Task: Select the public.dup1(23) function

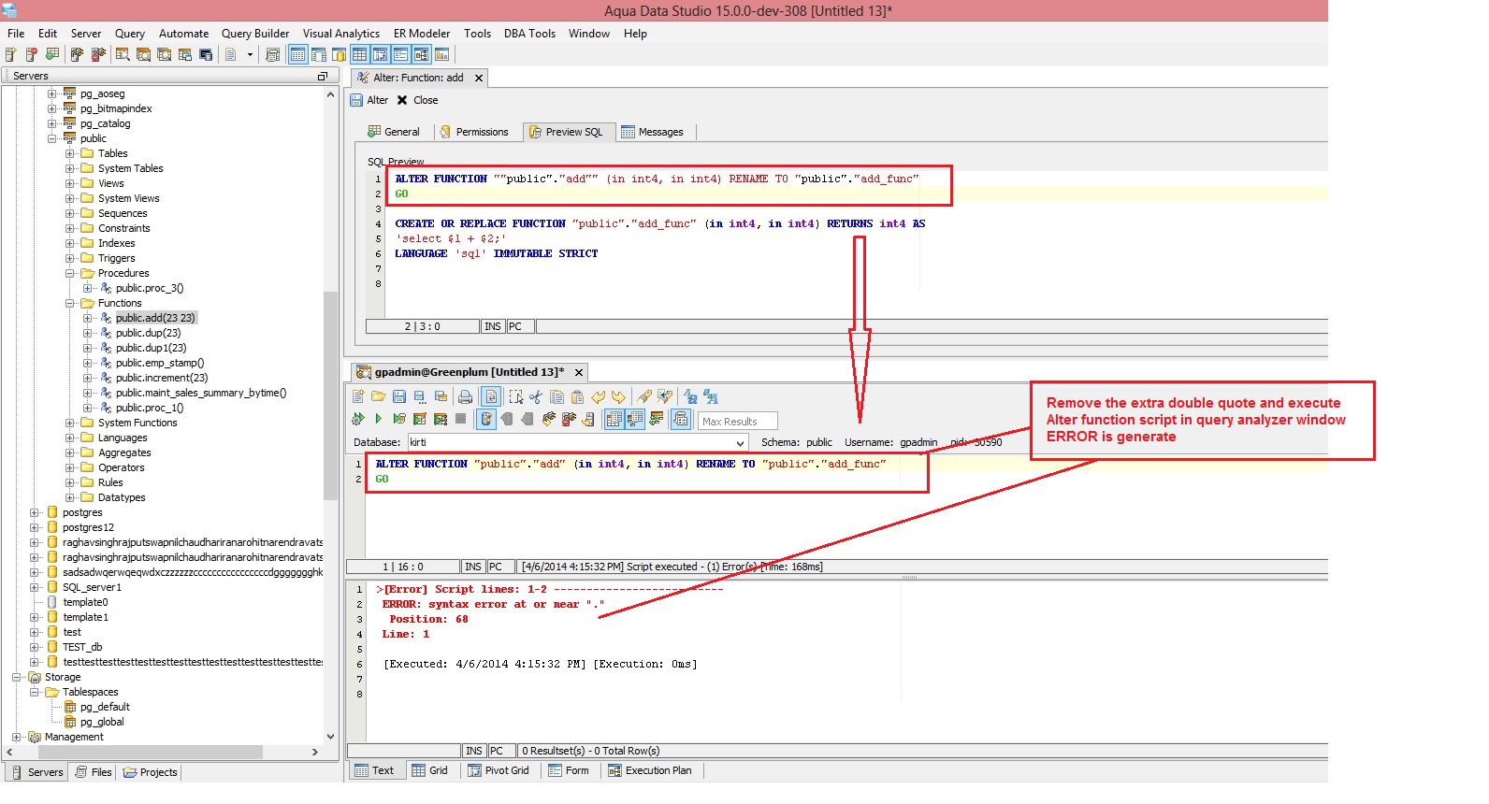Action: pos(151,348)
